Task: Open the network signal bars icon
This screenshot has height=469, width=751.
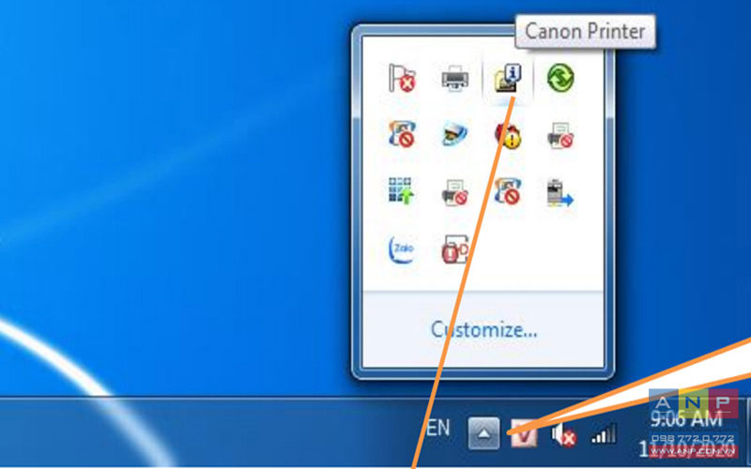Action: 604,433
